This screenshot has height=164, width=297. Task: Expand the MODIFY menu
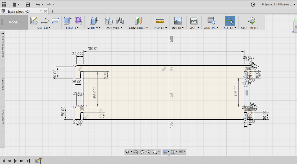click(94, 28)
